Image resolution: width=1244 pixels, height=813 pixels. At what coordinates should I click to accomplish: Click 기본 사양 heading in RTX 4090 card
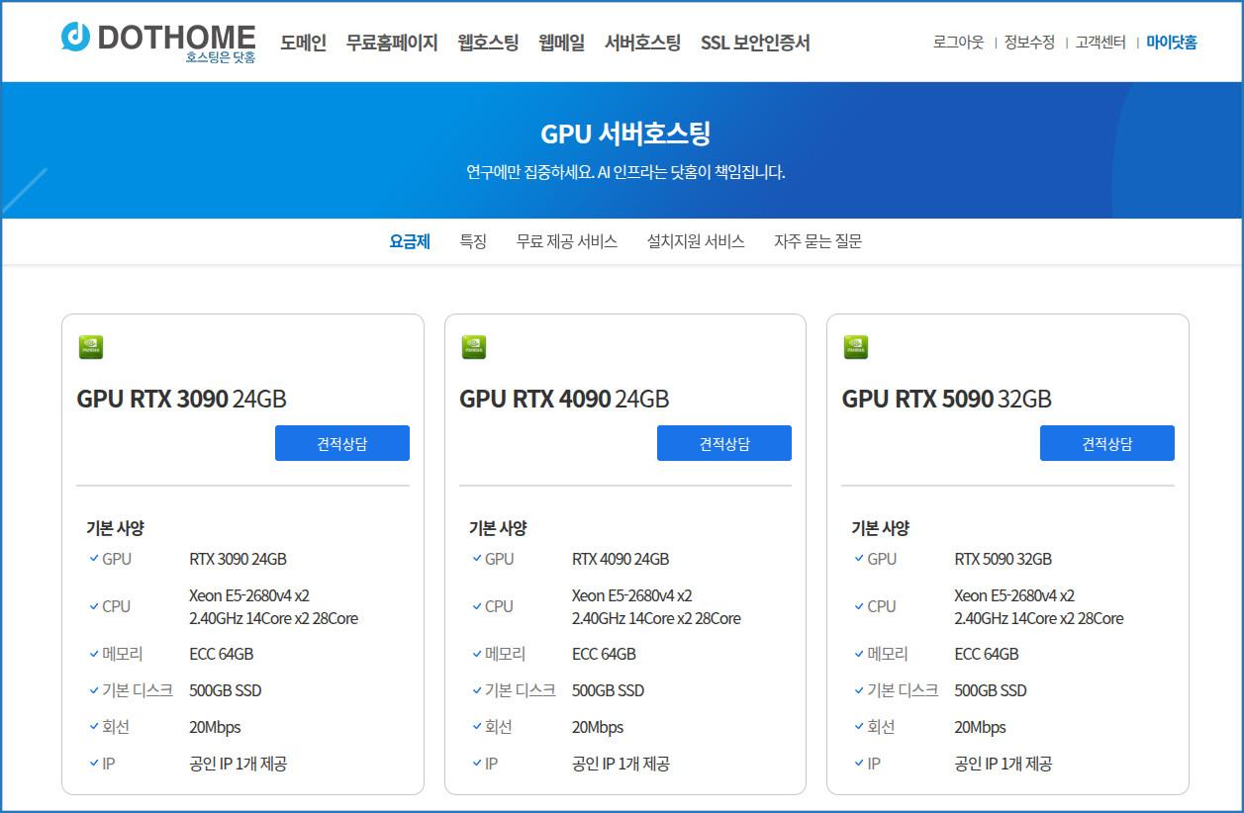pos(498,528)
